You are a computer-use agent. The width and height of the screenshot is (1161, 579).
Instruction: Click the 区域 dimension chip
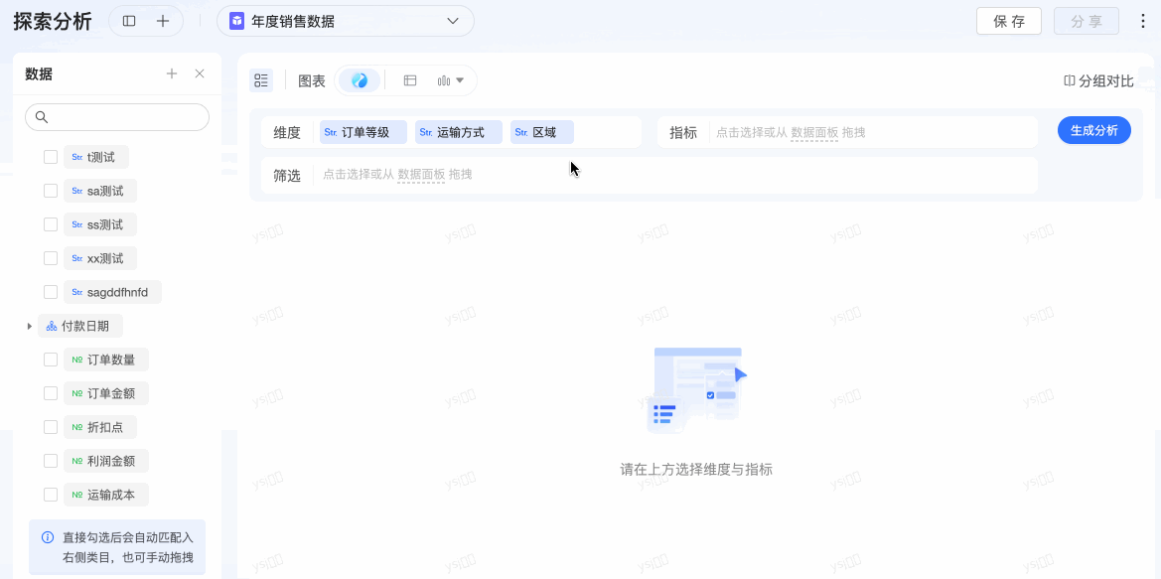click(x=542, y=132)
